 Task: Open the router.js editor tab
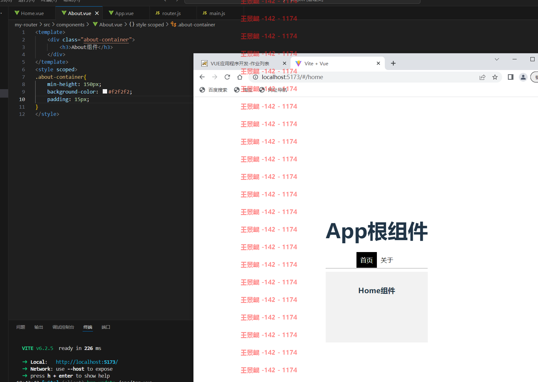point(168,13)
